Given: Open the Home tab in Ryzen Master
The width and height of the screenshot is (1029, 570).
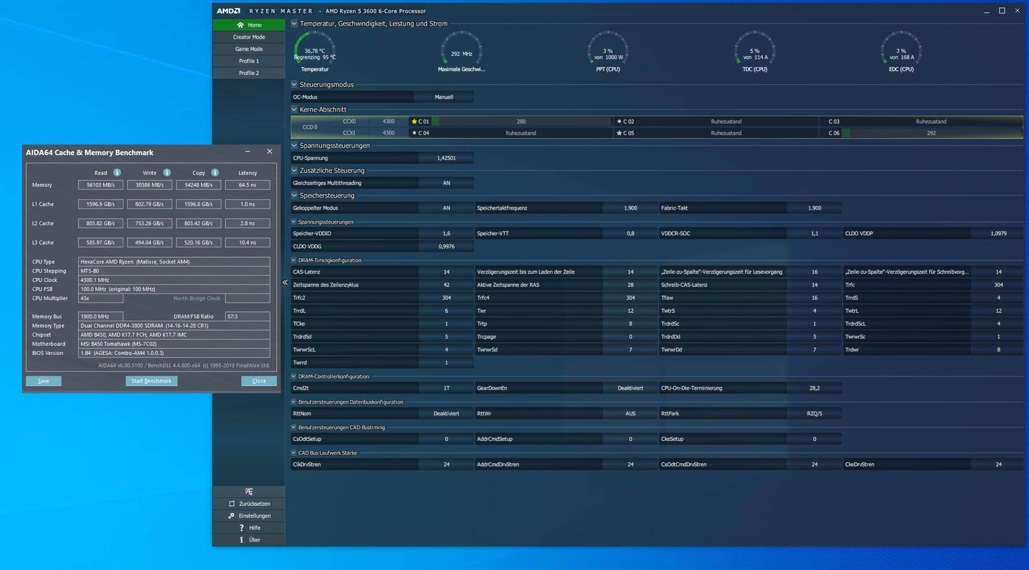Looking at the screenshot, I should click(249, 25).
